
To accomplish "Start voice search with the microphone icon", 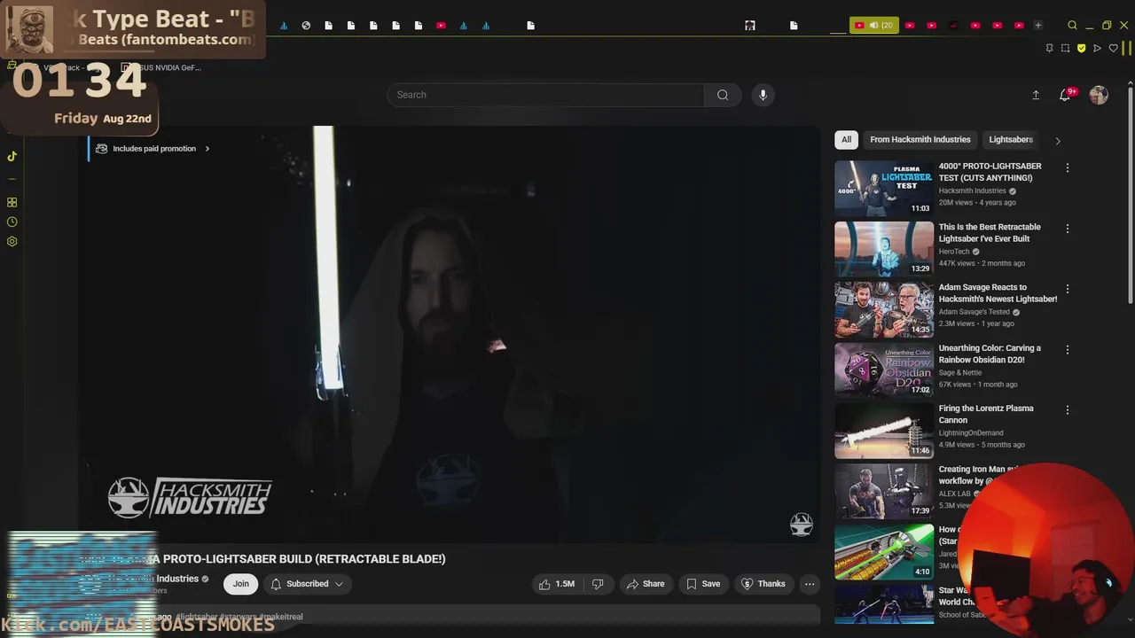I will point(763,95).
